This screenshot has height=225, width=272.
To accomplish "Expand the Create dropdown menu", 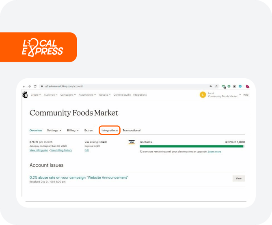I will tap(36, 95).
